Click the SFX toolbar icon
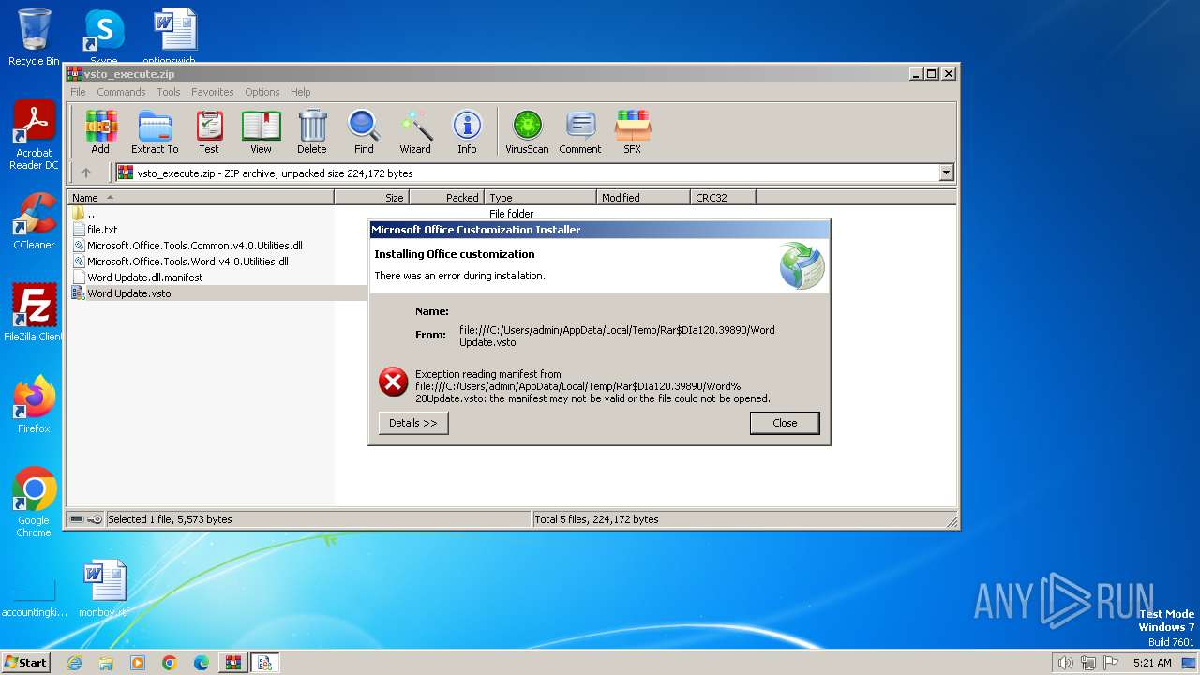 point(633,131)
